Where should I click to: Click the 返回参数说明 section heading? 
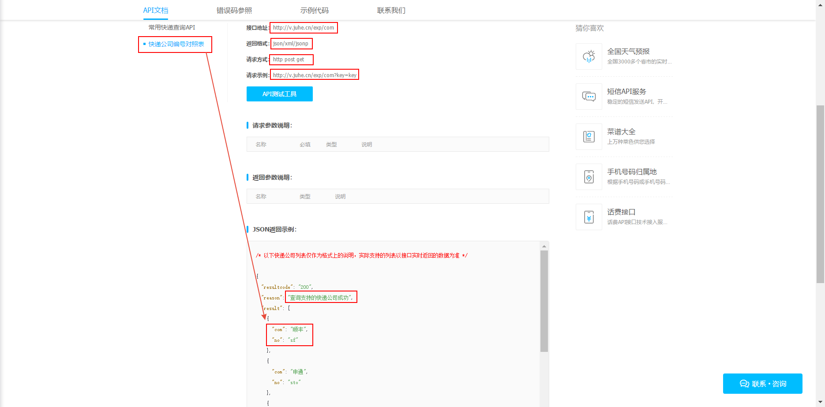tap(272, 178)
